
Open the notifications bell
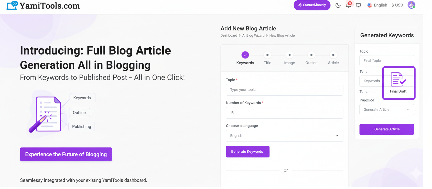pyautogui.click(x=348, y=5)
